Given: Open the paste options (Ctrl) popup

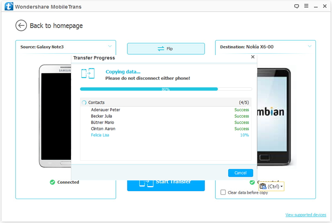Looking at the screenshot, I should point(271,187).
